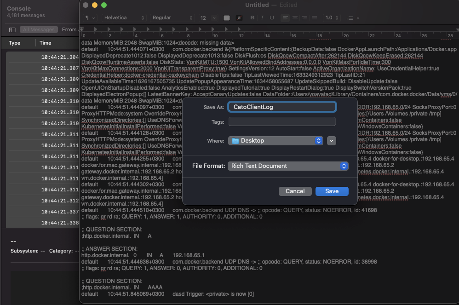This screenshot has width=459, height=305.
Task: Select the Desktop location popup
Action: [276, 141]
